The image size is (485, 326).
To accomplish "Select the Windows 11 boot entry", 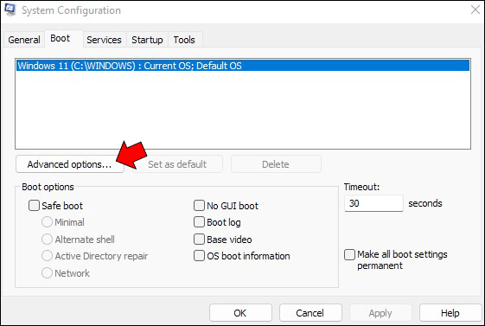I will [x=243, y=66].
